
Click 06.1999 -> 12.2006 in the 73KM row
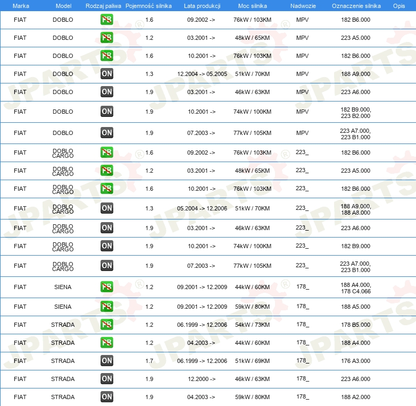[202, 325]
